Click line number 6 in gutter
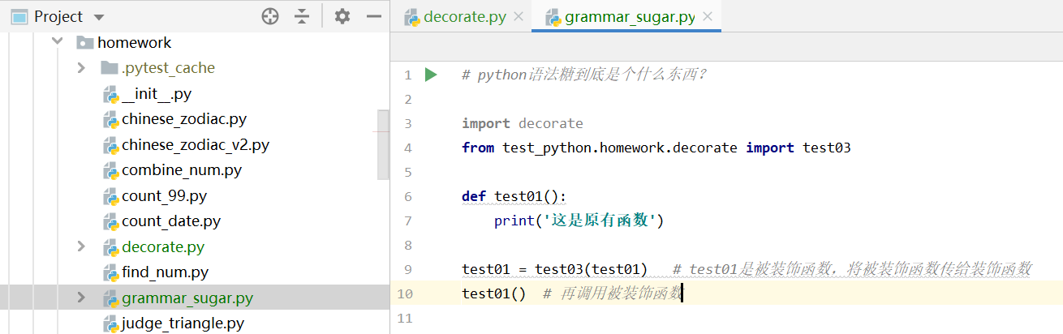 point(407,196)
